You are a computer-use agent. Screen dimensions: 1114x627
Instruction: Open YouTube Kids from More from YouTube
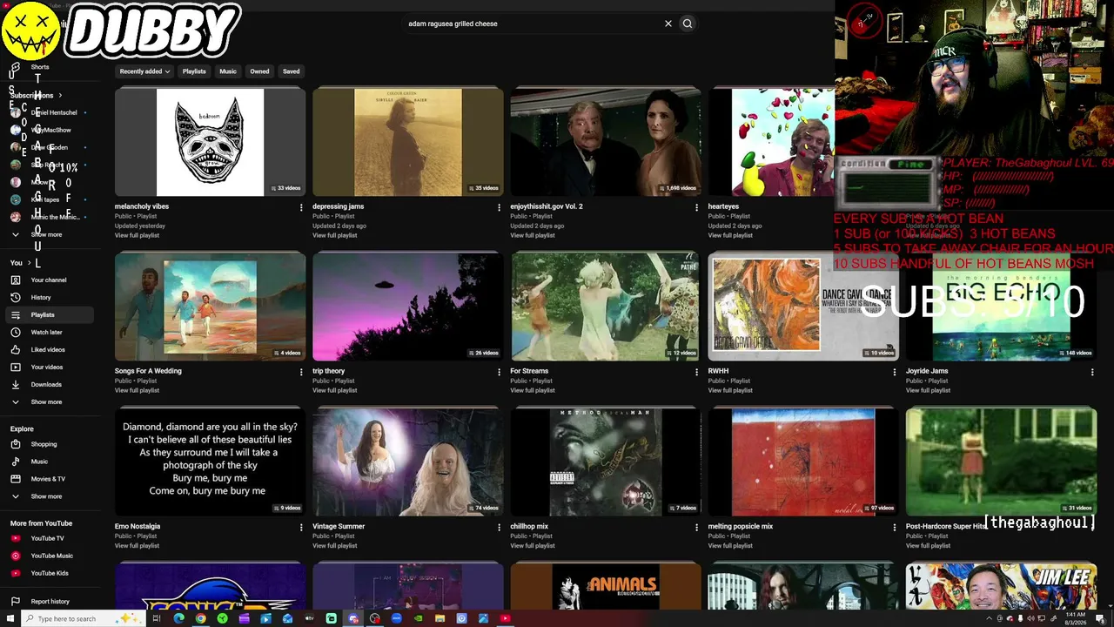tap(50, 573)
